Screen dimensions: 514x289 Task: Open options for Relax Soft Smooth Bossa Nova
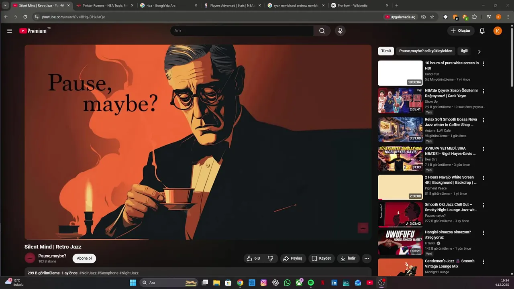[x=483, y=120]
